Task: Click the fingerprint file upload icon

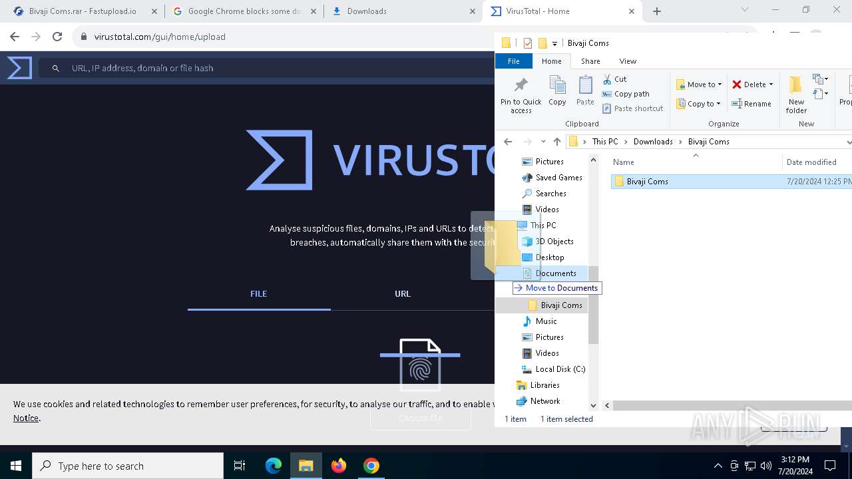Action: pos(420,365)
